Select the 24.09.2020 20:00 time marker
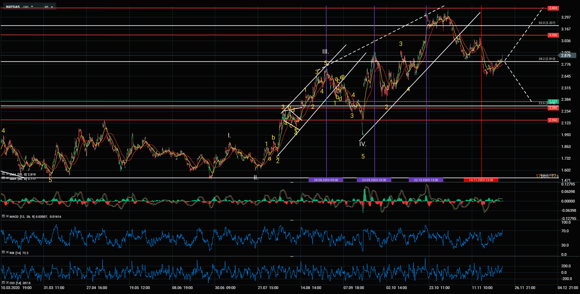The width and height of the screenshot is (580, 294). (374, 180)
